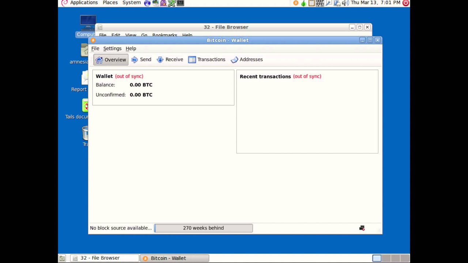Click the Debian swirl logo in top panel
The height and width of the screenshot is (263, 468).
pos(65,3)
